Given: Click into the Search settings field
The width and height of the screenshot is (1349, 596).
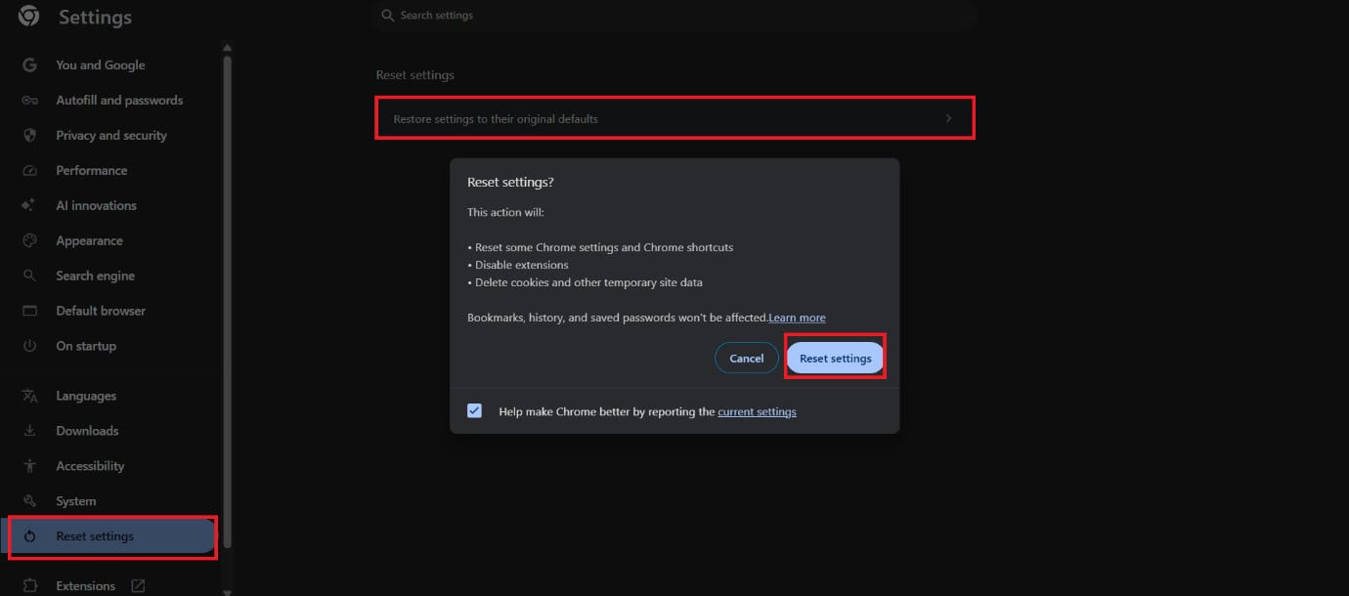Looking at the screenshot, I should pyautogui.click(x=674, y=16).
